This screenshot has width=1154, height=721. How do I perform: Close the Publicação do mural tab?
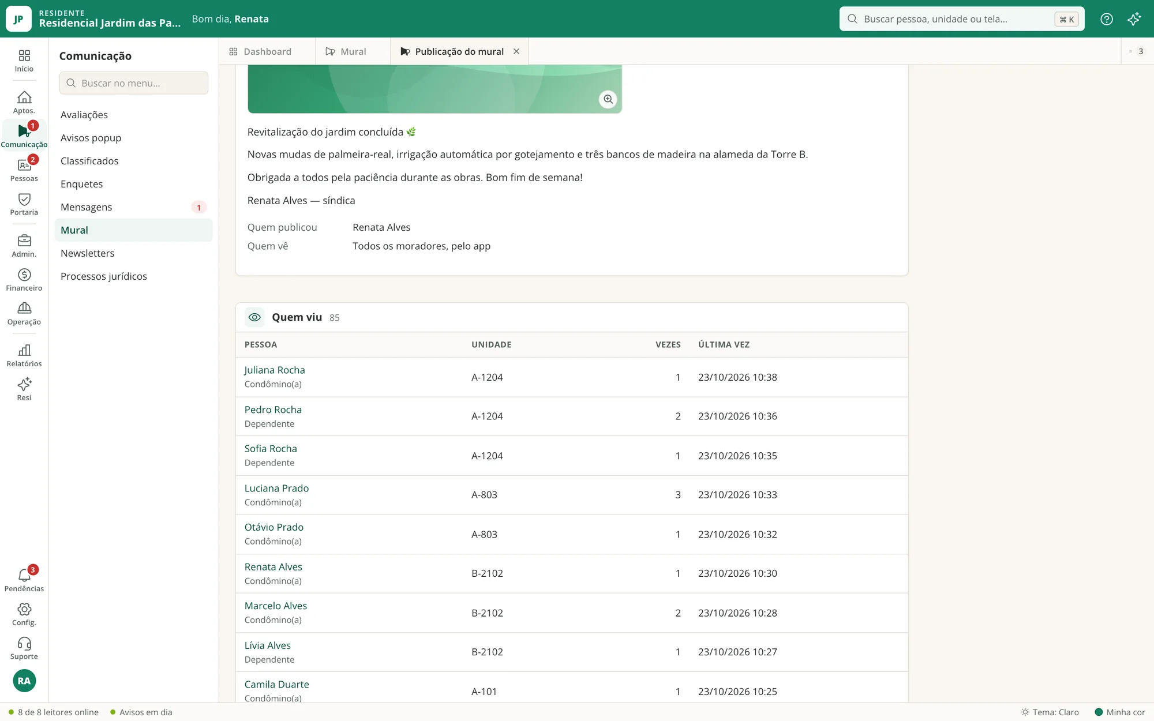pyautogui.click(x=516, y=51)
